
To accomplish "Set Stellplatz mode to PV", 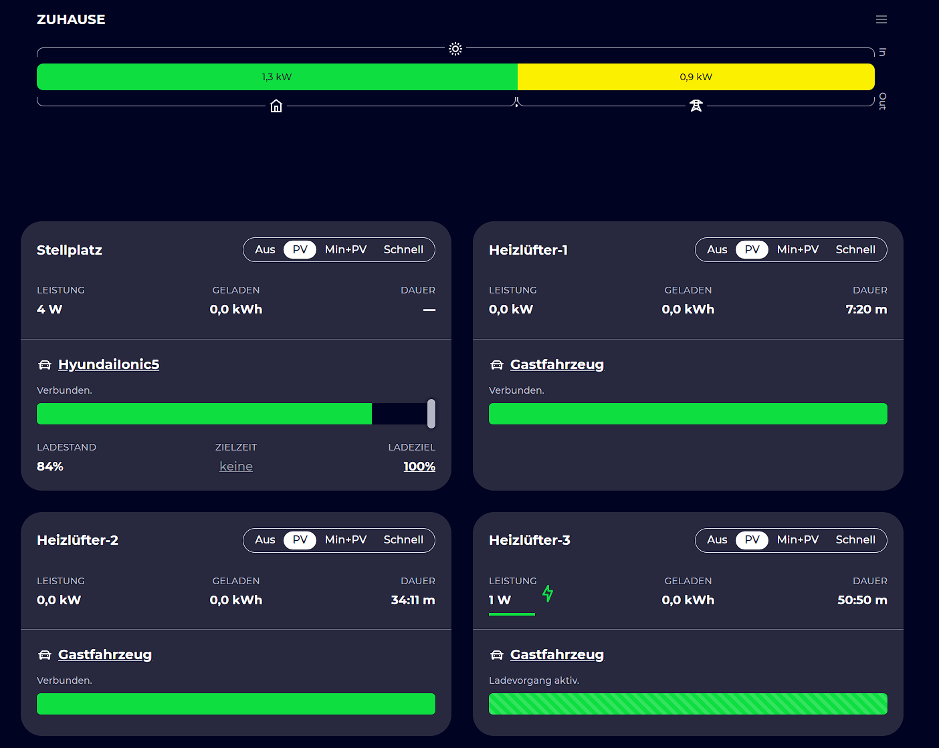I will [300, 249].
